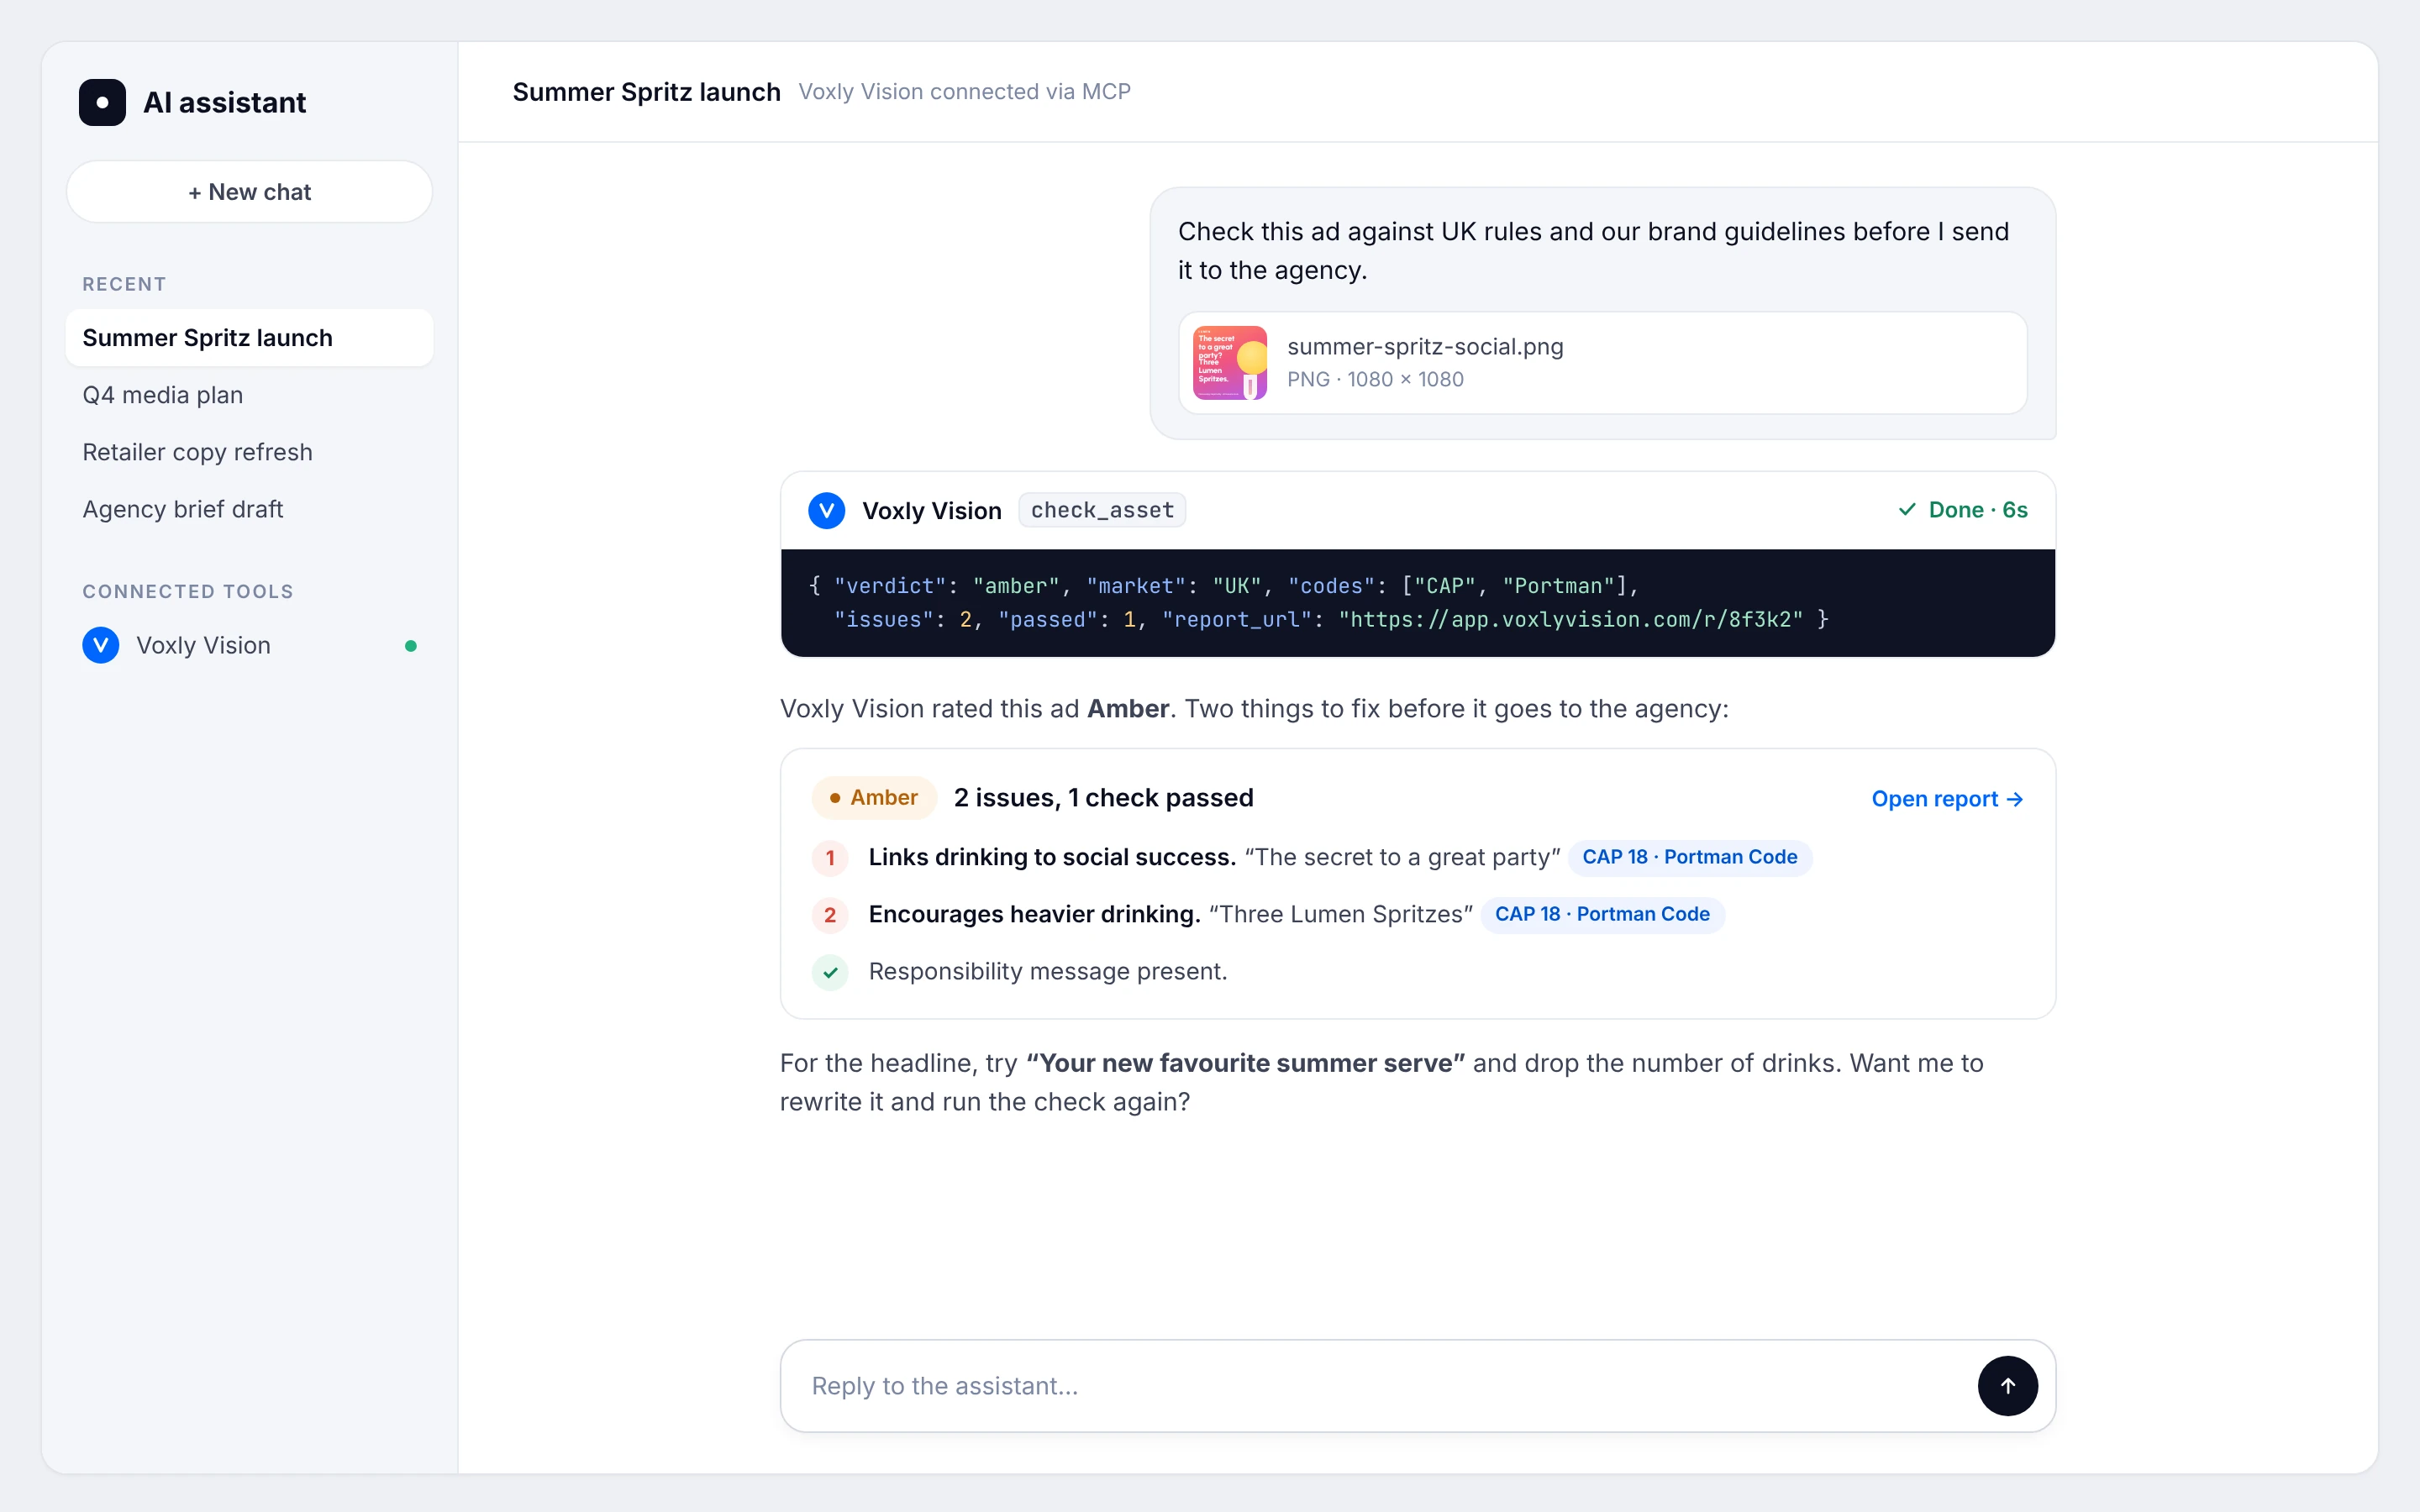Viewport: 2420px width, 1512px height.
Task: Click the green connected status dot
Action: (410, 646)
